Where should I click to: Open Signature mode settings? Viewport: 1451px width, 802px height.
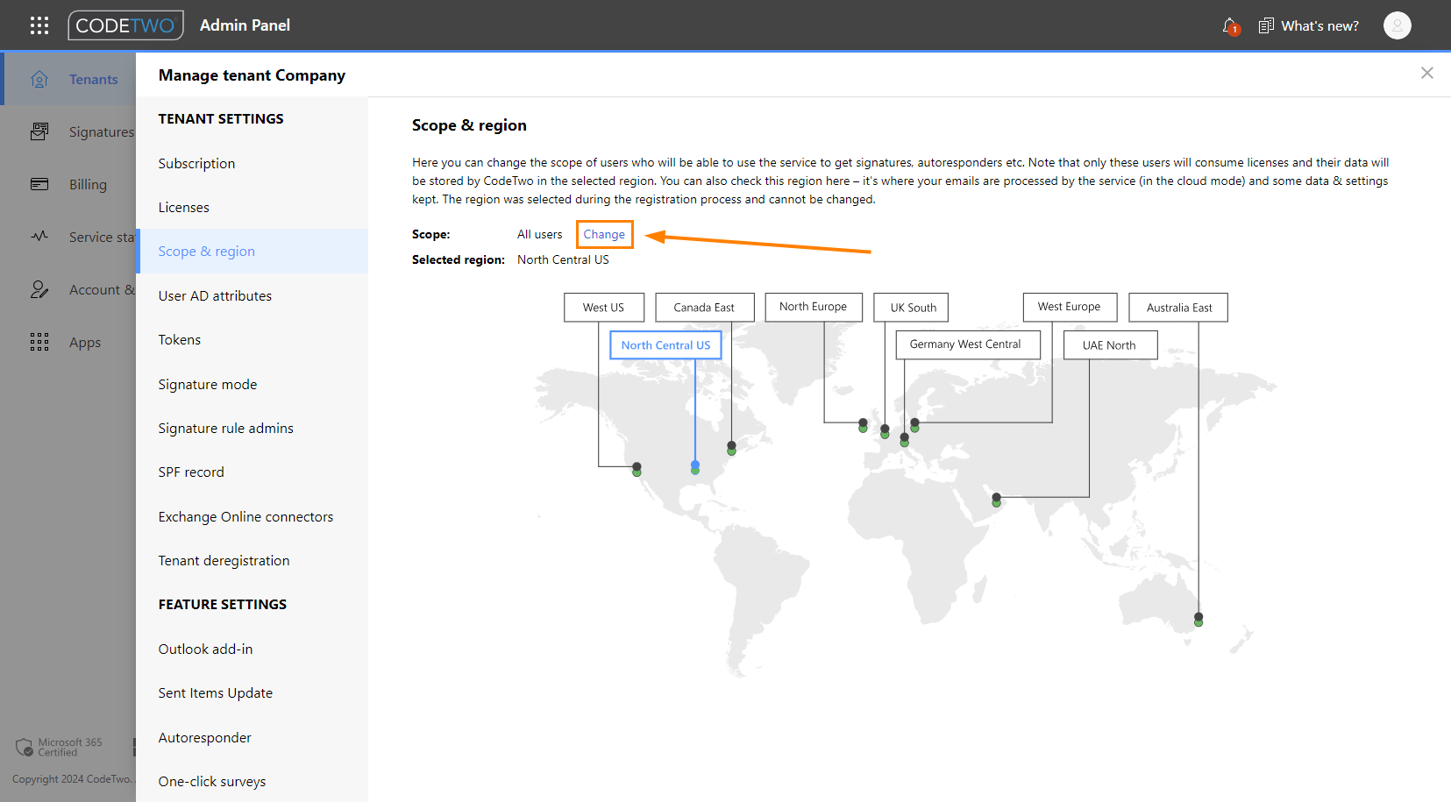tap(253, 384)
